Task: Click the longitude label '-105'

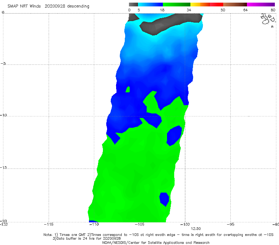Action: [x=139, y=224]
